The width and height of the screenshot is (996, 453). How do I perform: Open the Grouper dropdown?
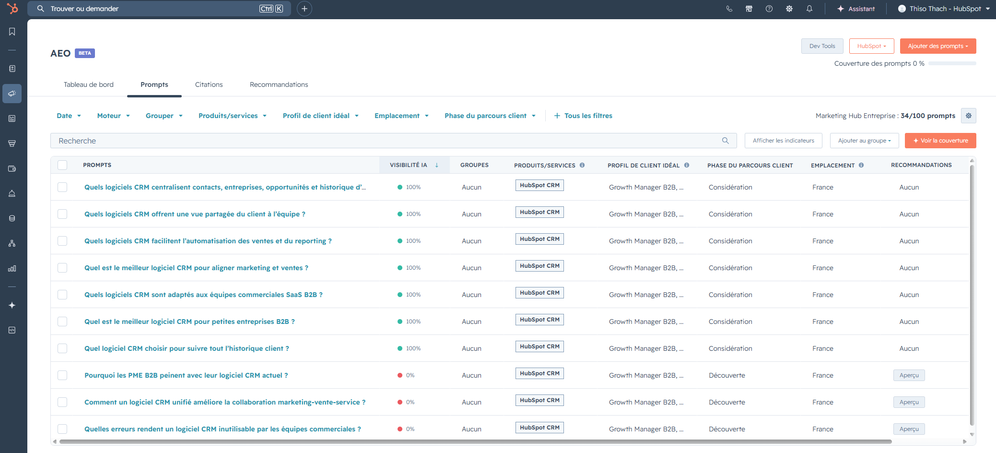point(164,116)
